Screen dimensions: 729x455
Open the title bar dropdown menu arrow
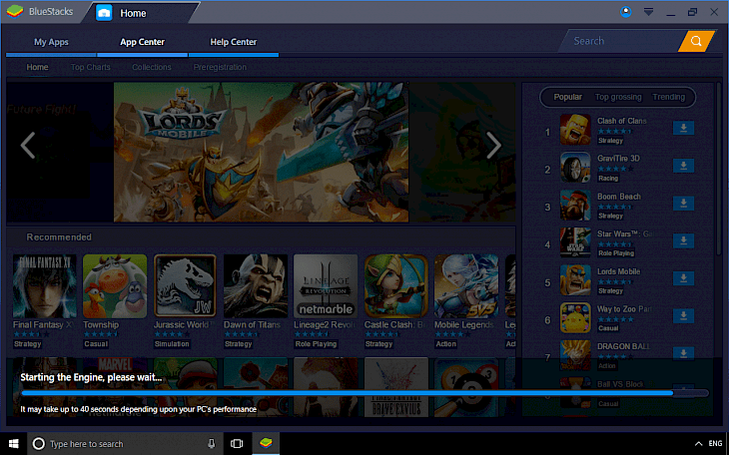click(x=648, y=12)
